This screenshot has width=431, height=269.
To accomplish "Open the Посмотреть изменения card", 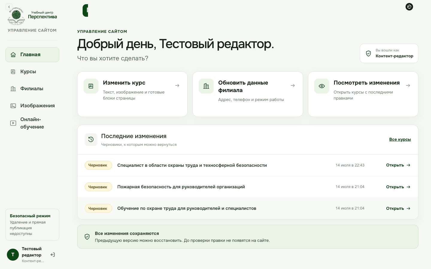I will 363,94.
